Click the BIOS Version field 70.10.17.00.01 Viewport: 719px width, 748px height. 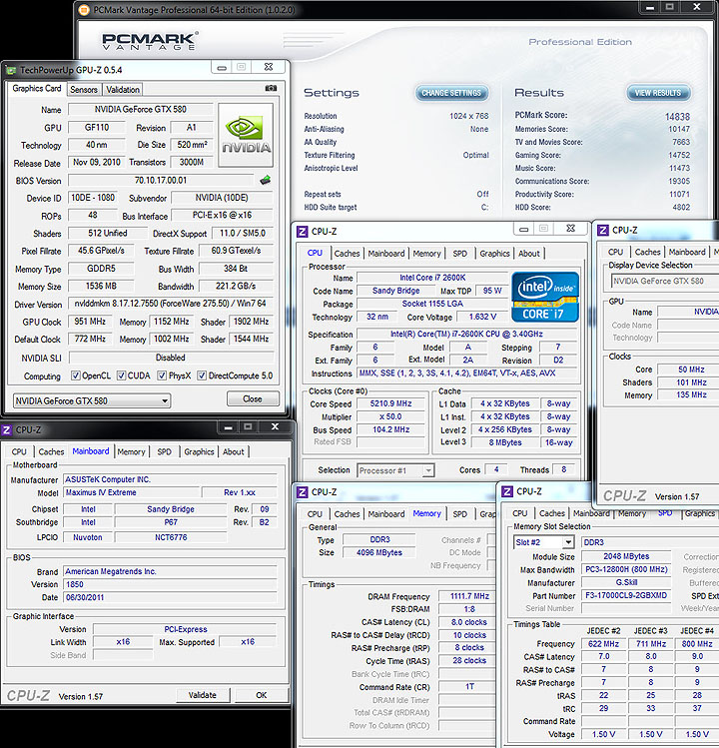[x=161, y=181]
